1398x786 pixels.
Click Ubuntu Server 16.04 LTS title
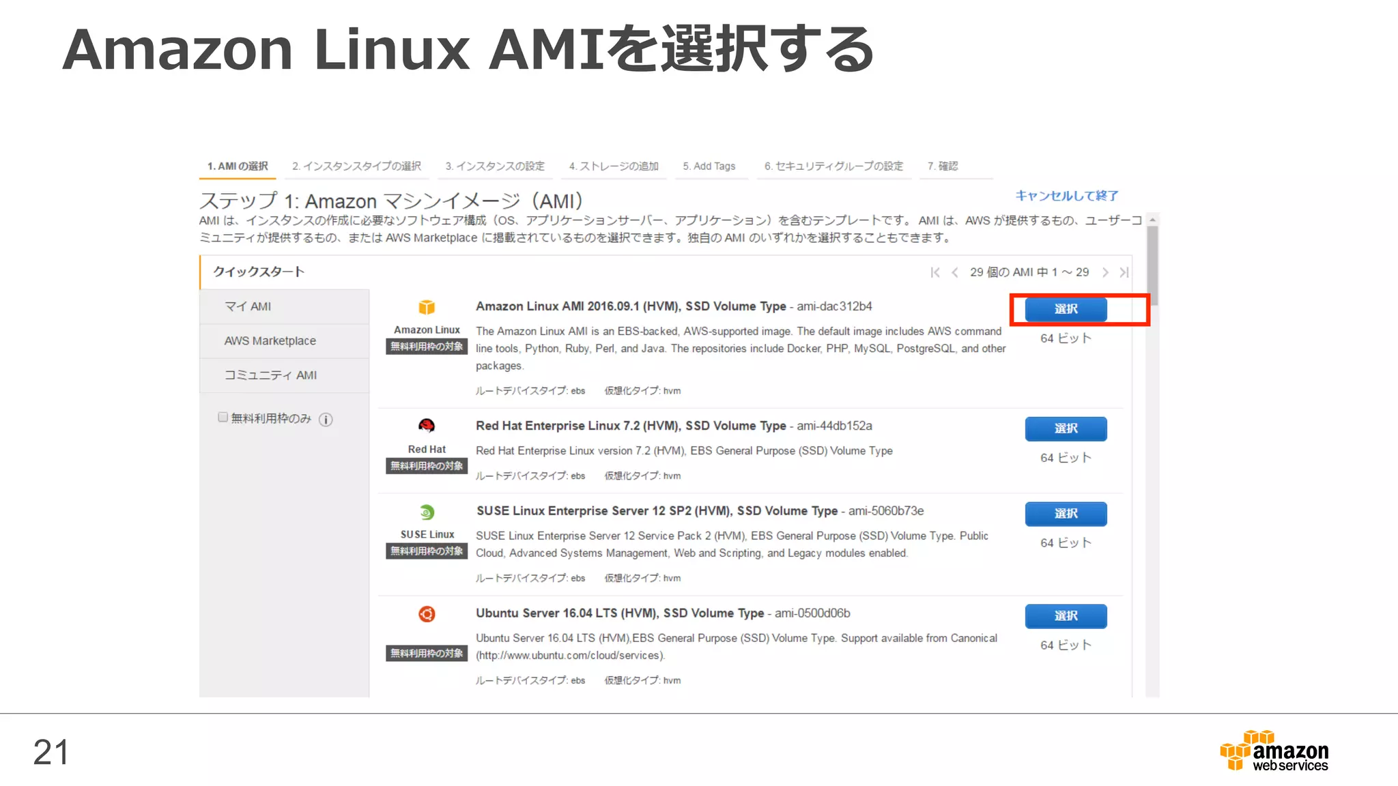point(620,613)
